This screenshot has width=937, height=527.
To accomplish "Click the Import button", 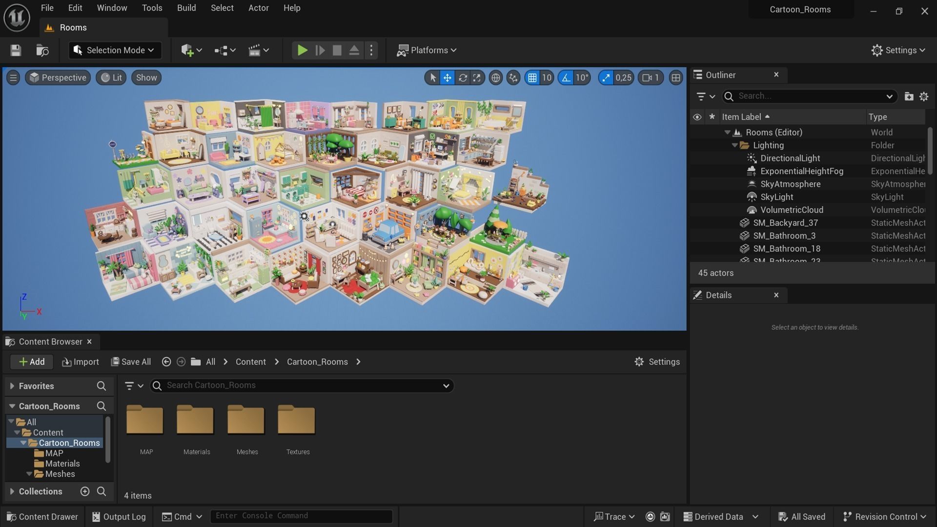I will pos(81,362).
